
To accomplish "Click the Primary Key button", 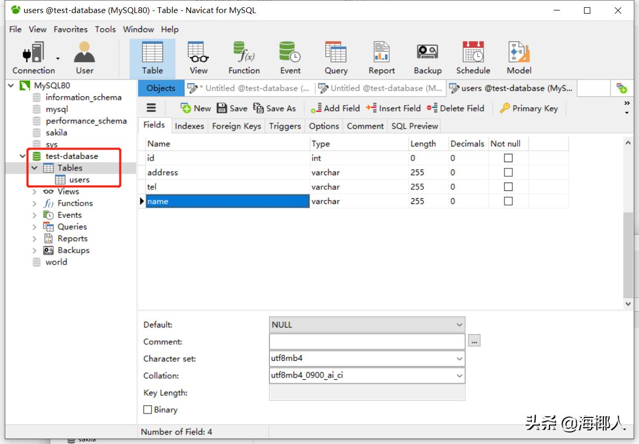I will pos(528,108).
